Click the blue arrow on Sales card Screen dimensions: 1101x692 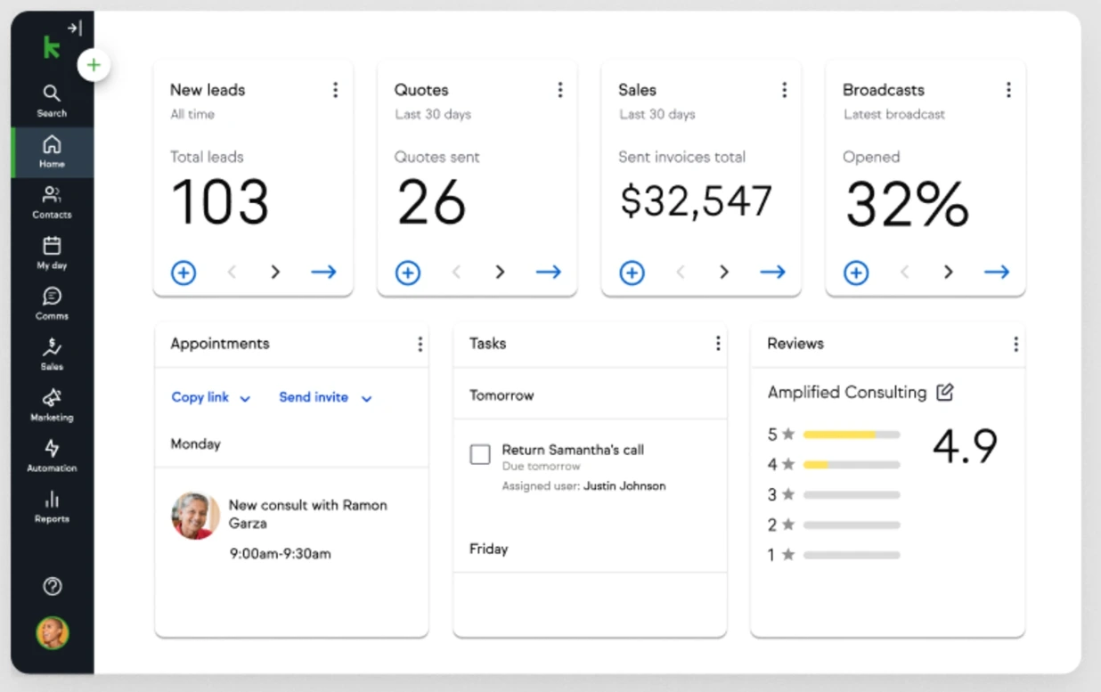coord(772,273)
